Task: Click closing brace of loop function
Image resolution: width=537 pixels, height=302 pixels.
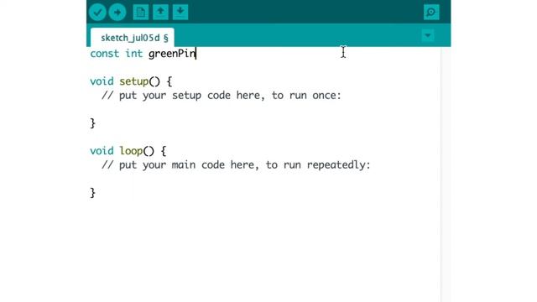Action: 92,193
